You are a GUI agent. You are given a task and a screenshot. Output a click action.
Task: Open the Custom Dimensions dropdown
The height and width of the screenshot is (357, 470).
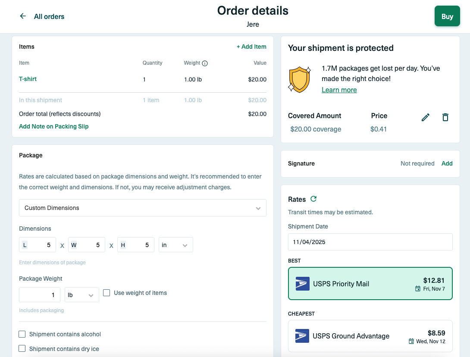click(x=142, y=208)
